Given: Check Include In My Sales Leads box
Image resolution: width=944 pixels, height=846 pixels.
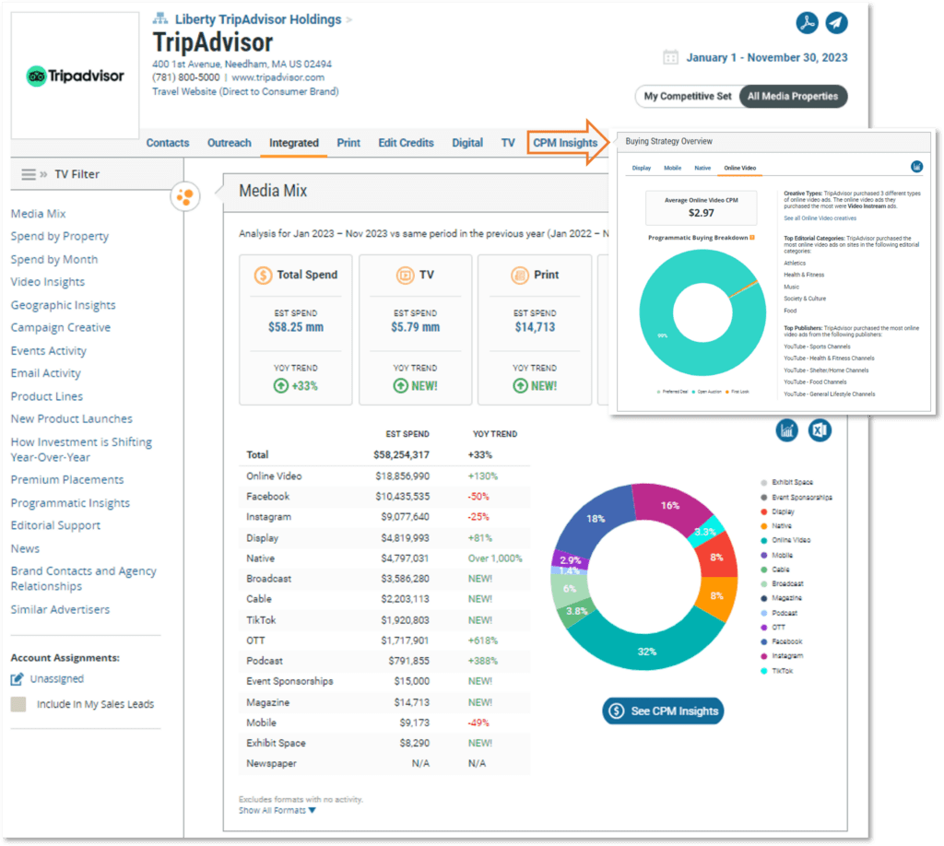Looking at the screenshot, I should tap(18, 704).
